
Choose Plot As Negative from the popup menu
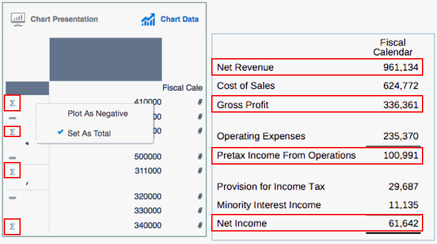coord(98,113)
